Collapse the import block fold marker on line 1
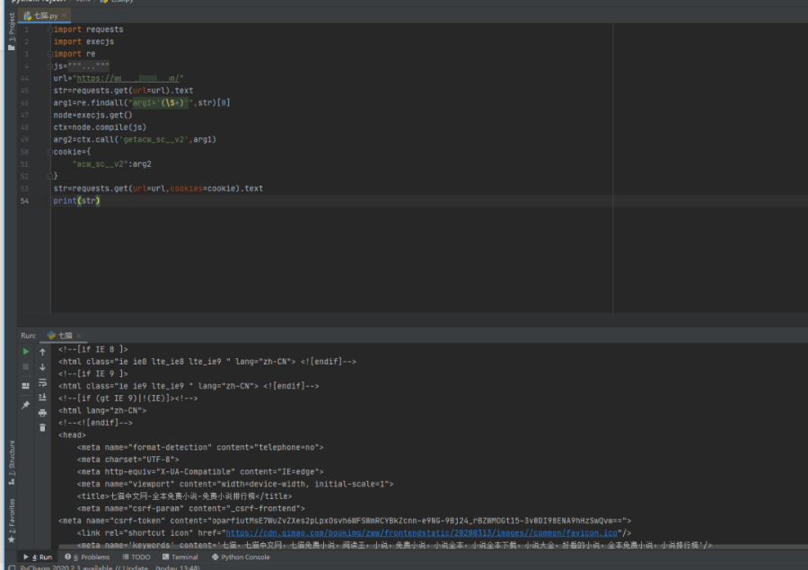This screenshot has height=570, width=808. click(x=49, y=30)
